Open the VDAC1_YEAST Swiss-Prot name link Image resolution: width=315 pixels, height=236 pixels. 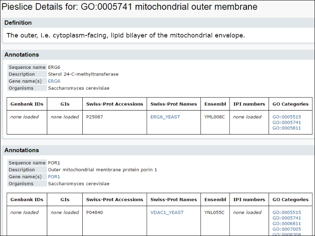pos(167,212)
